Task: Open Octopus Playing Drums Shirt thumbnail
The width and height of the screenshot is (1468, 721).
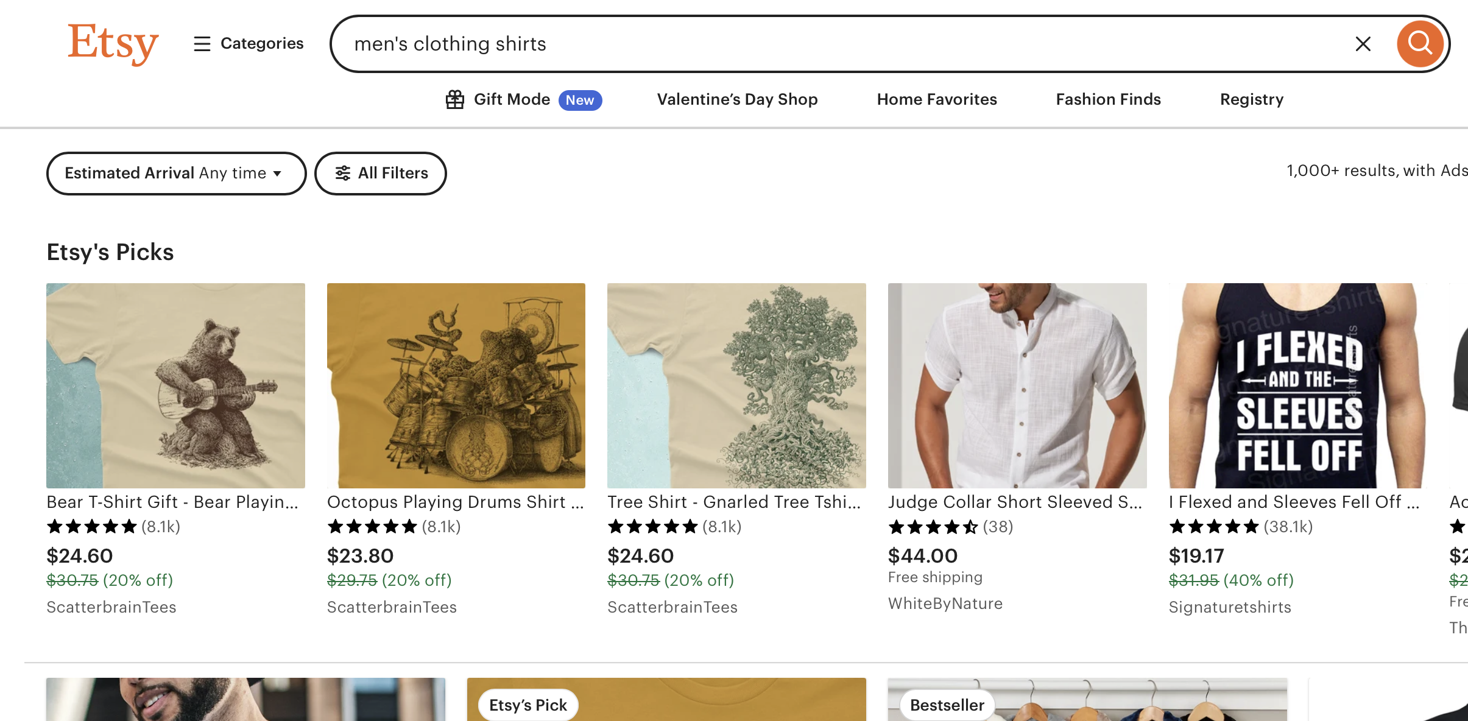Action: tap(456, 385)
